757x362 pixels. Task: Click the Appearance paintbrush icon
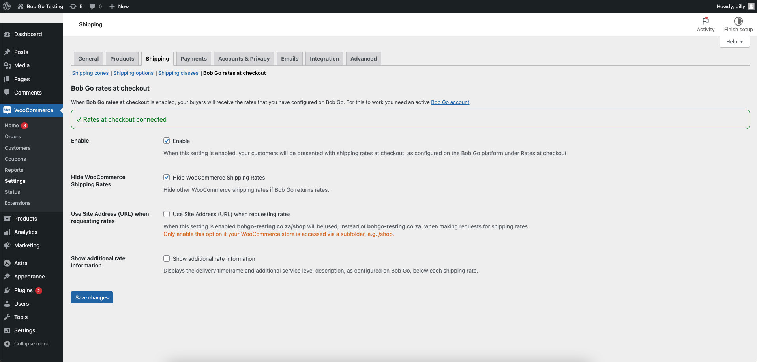point(7,277)
